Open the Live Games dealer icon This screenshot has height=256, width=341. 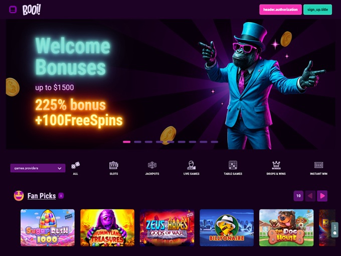coord(192,165)
